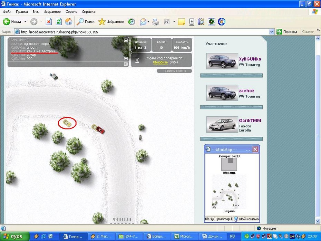Open Поиск search in the toolbar
Viewport: 321px width, 241px height.
85,21
